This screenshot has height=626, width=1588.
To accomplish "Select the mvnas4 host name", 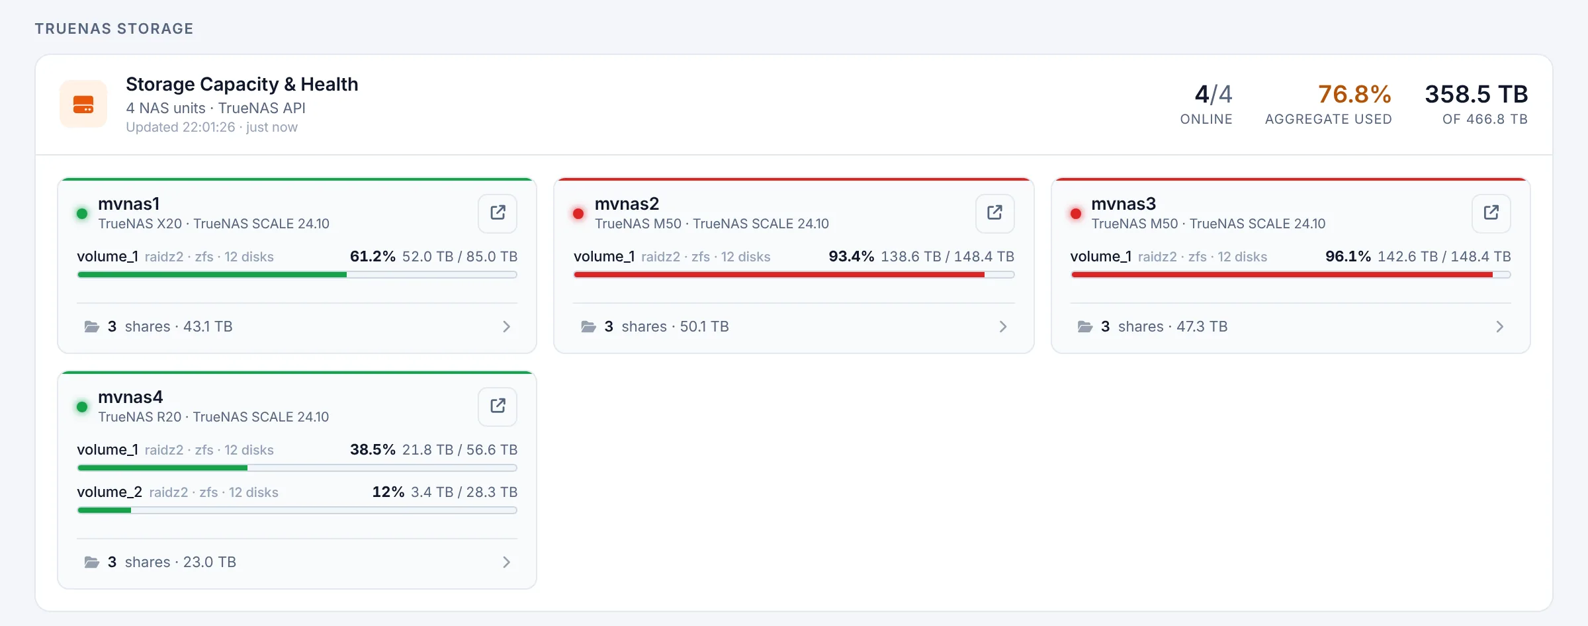I will point(130,397).
